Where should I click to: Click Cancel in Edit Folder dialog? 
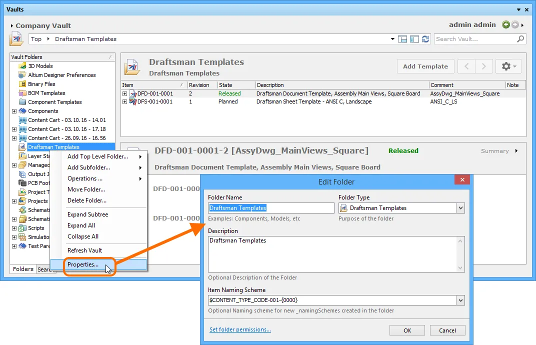point(447,330)
